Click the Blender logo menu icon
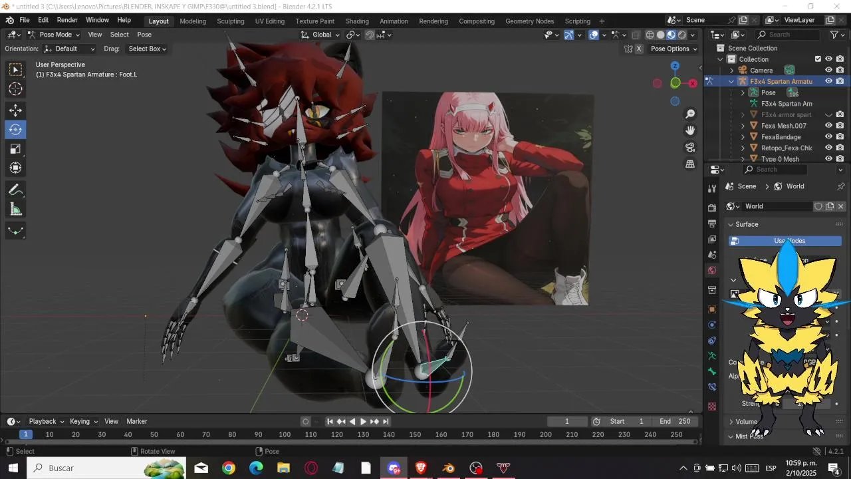This screenshot has width=851, height=479. click(9, 21)
